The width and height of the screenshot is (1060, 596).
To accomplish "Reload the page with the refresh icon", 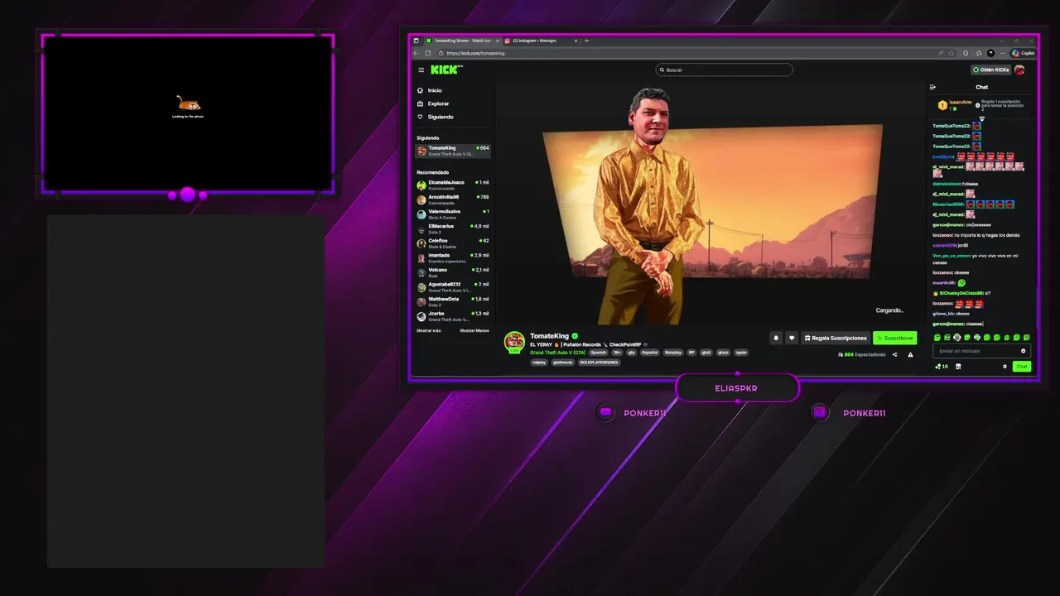I will [x=428, y=53].
